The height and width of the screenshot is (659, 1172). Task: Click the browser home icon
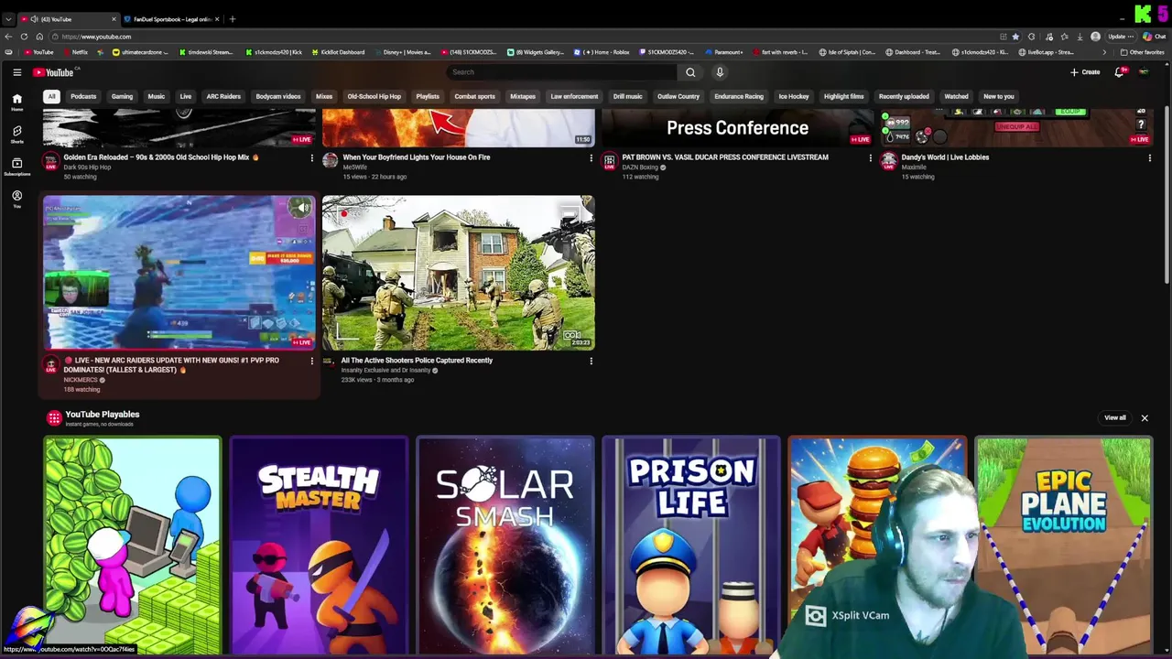point(38,37)
